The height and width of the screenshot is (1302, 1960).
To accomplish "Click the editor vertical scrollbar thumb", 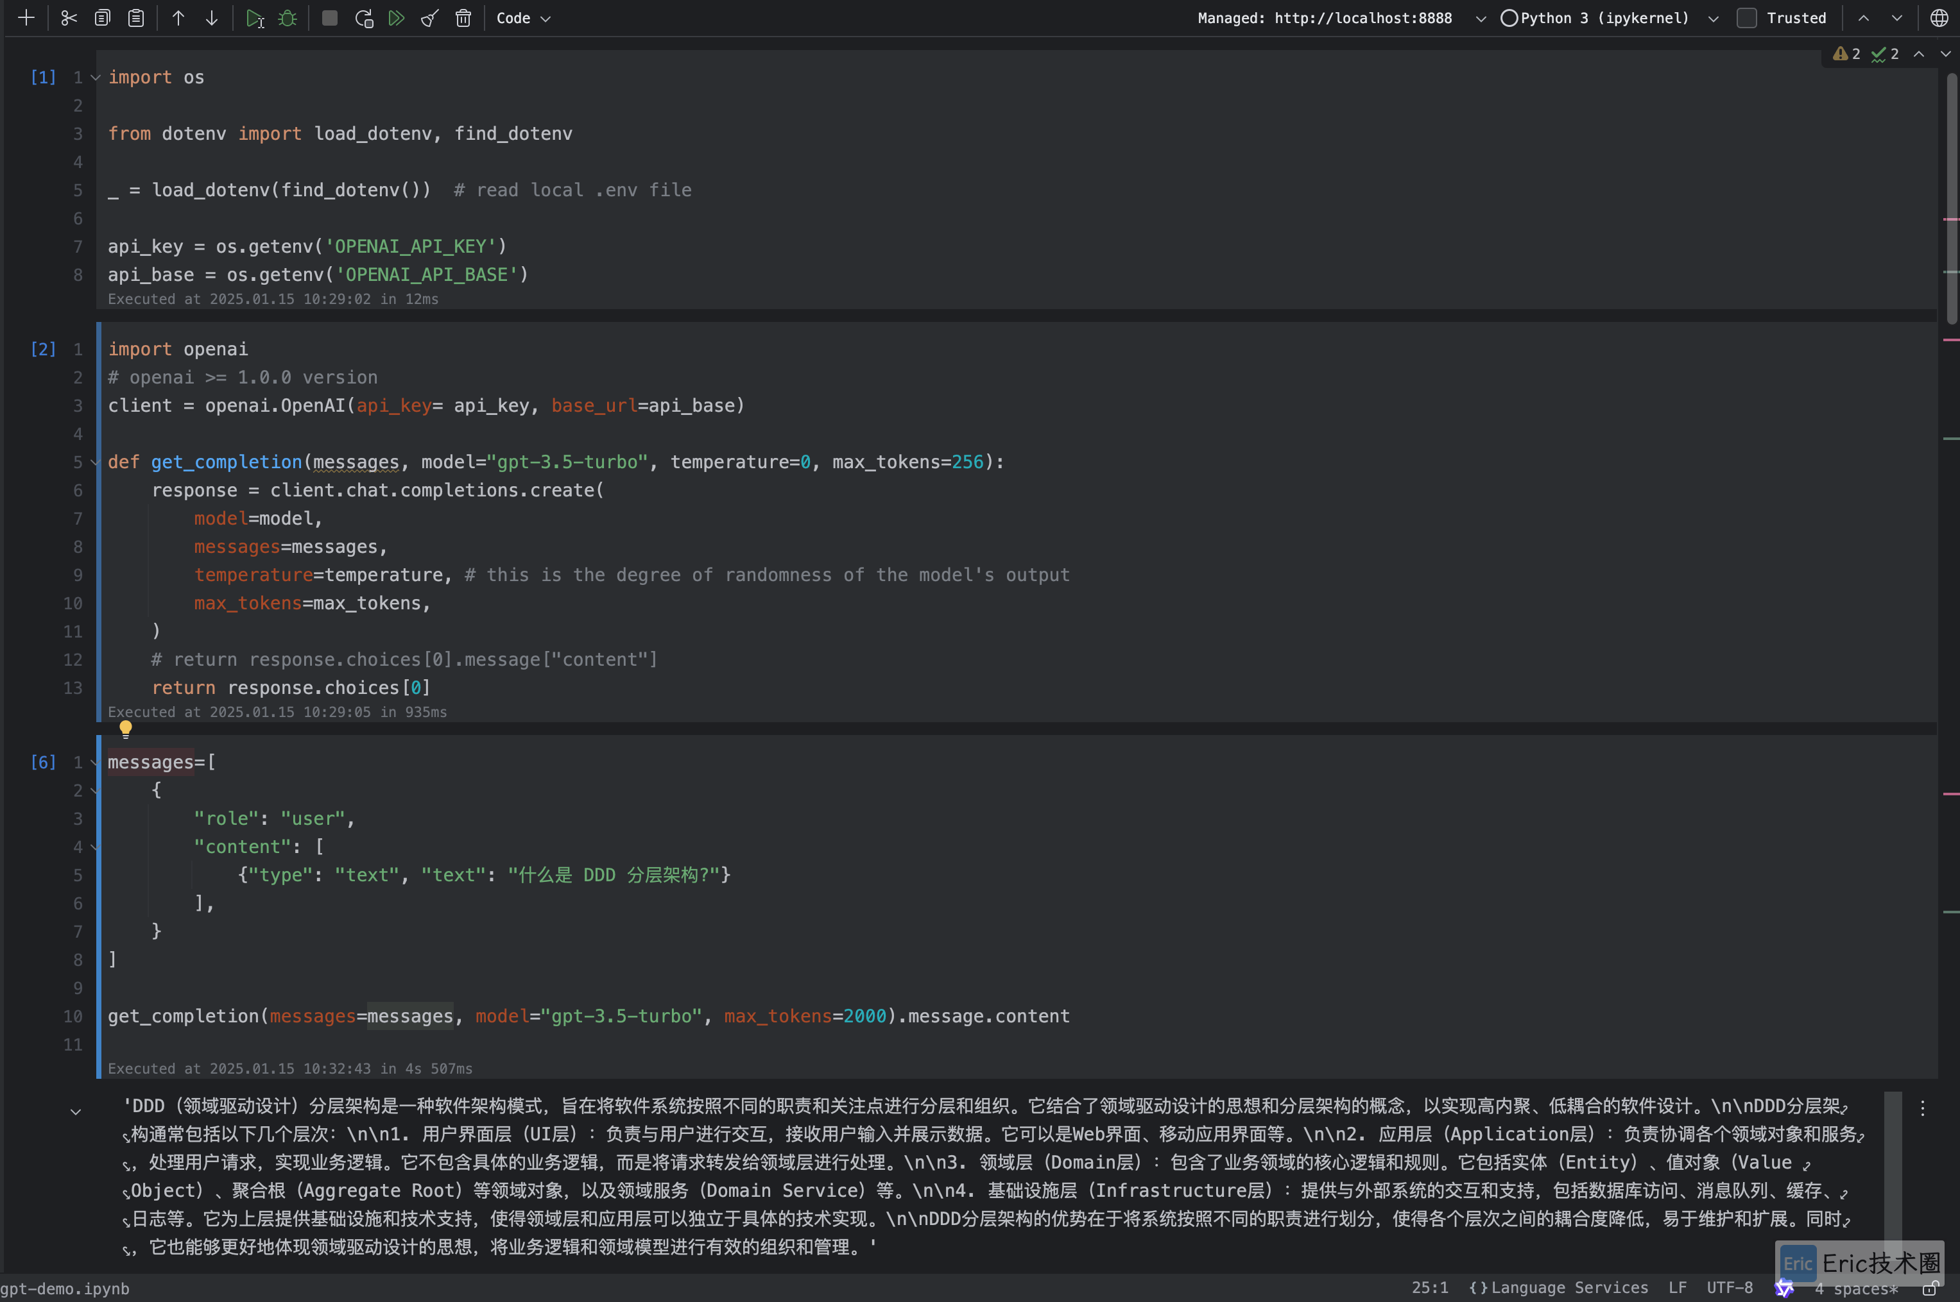I will 1952,199.
